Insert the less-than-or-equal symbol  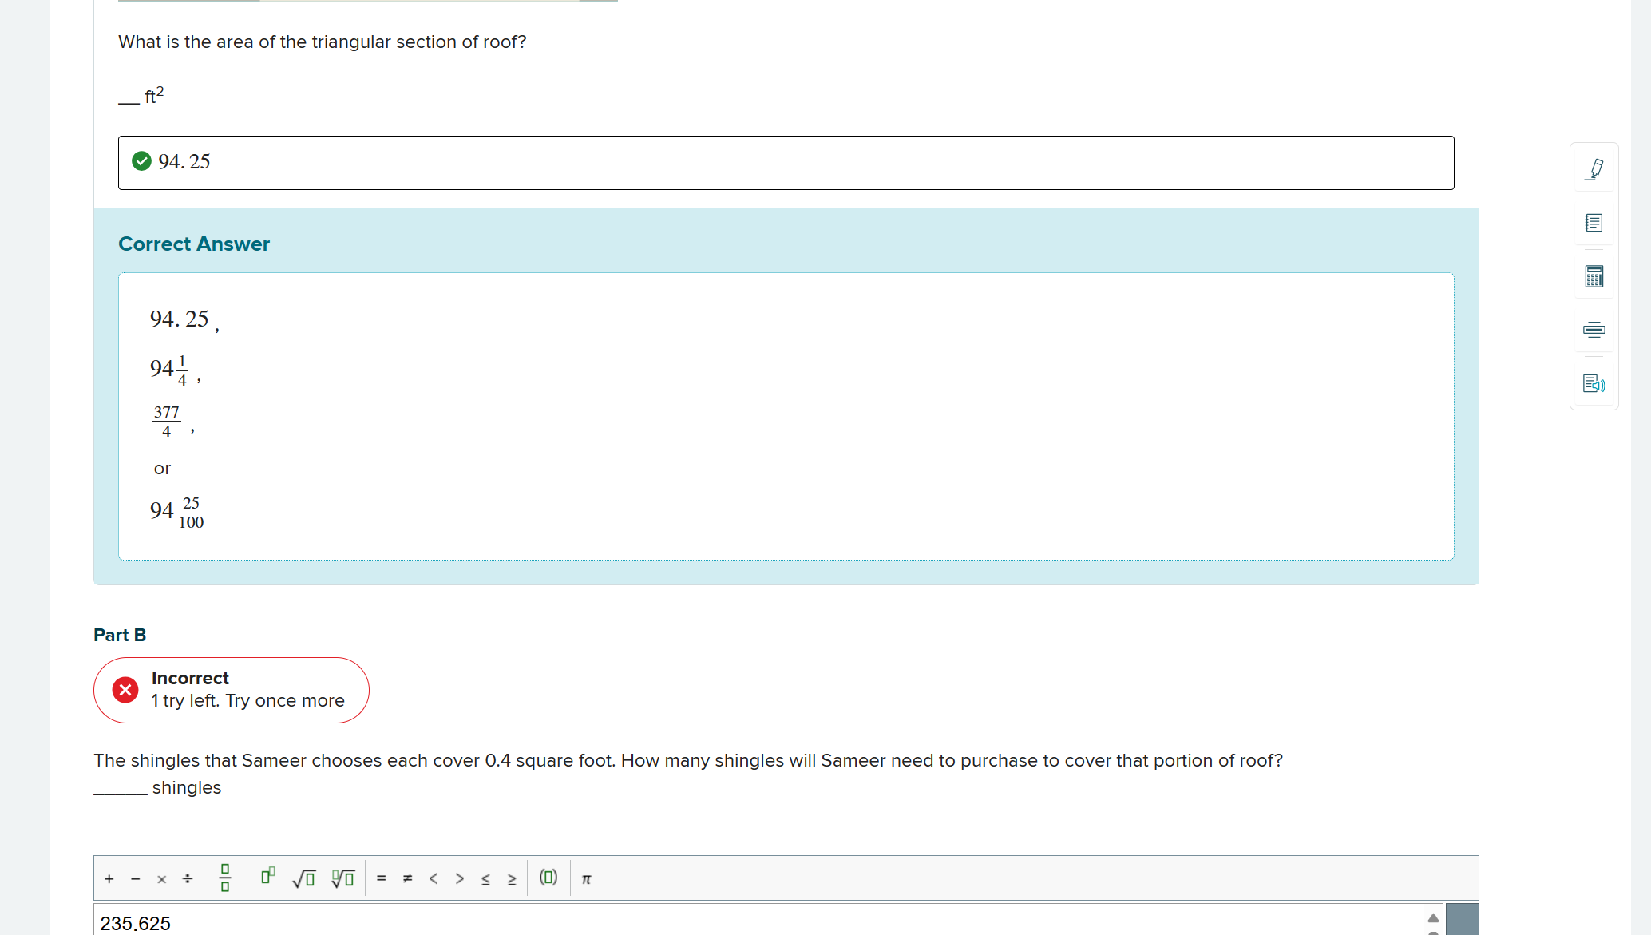pos(485,879)
